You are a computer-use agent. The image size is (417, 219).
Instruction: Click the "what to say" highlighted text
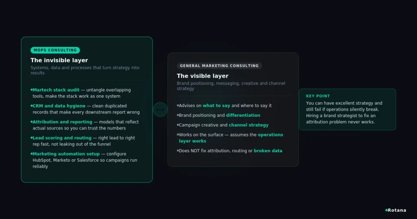(216, 105)
